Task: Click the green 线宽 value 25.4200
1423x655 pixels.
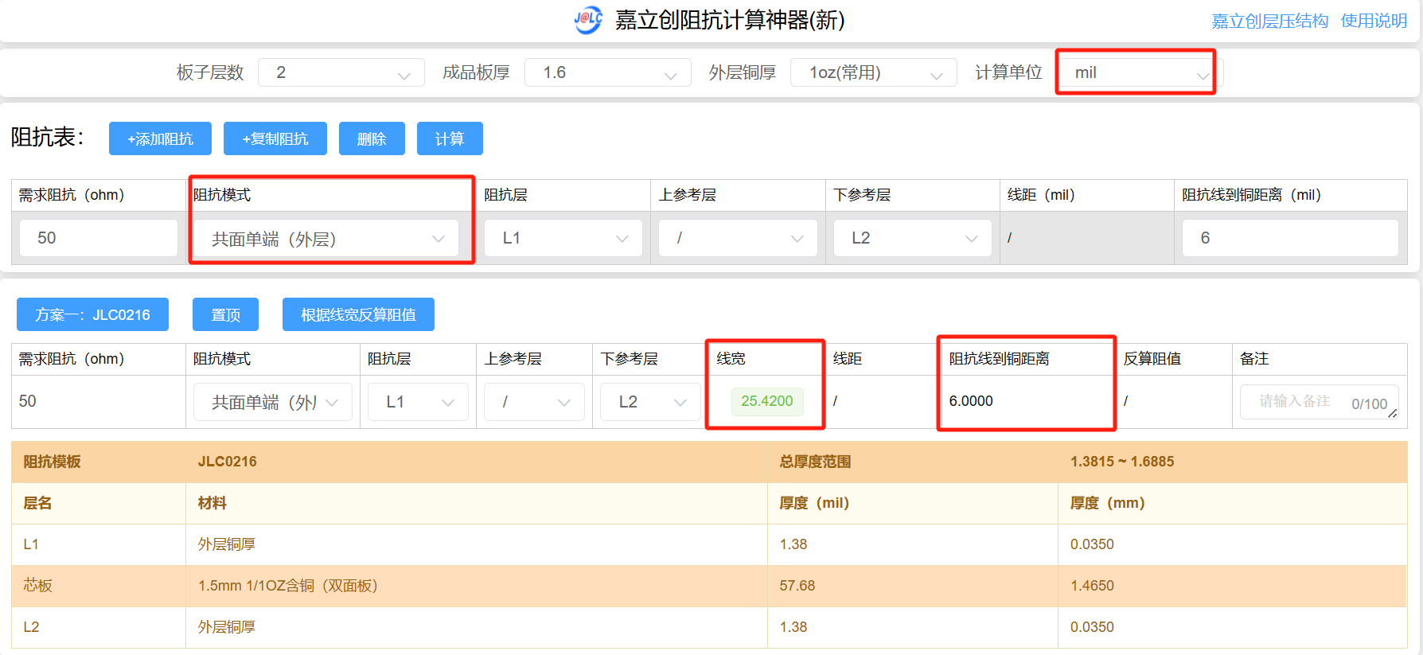Action: tap(767, 401)
